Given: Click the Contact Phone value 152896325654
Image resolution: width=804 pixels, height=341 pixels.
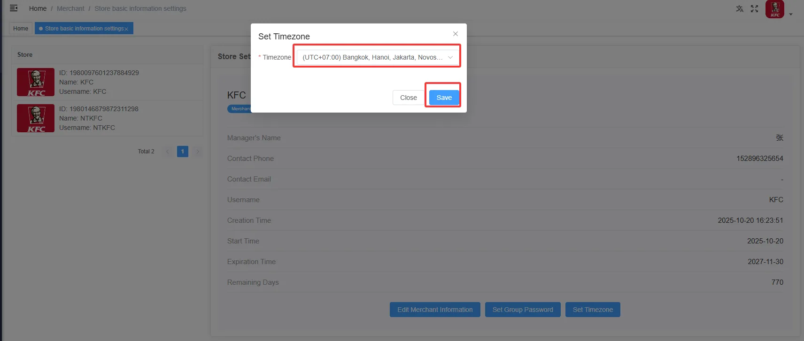Looking at the screenshot, I should pos(760,159).
